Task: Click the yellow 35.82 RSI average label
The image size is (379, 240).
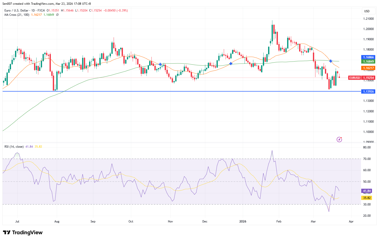Action: 367,198
